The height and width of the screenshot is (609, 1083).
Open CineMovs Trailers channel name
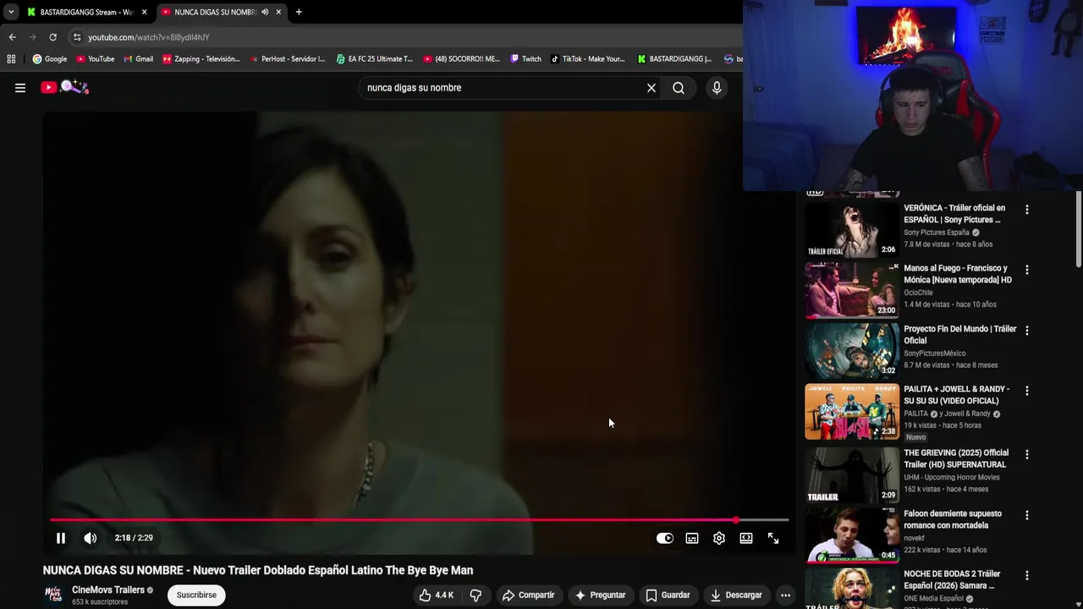[108, 590]
